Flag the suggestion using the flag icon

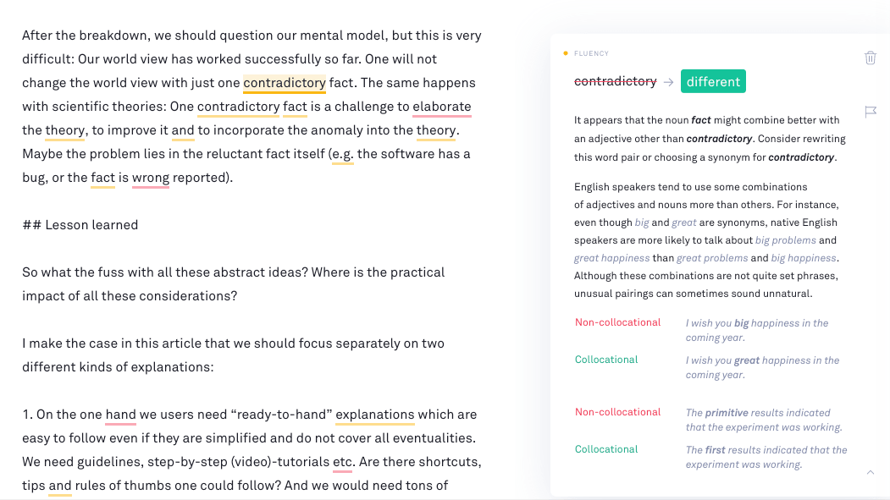coord(871,112)
